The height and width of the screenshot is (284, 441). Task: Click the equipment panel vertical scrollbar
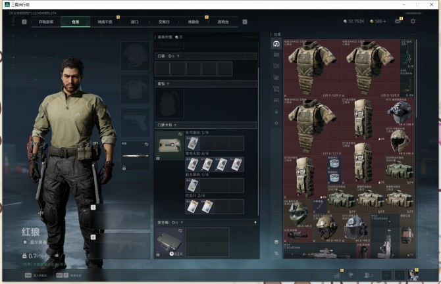click(258, 141)
